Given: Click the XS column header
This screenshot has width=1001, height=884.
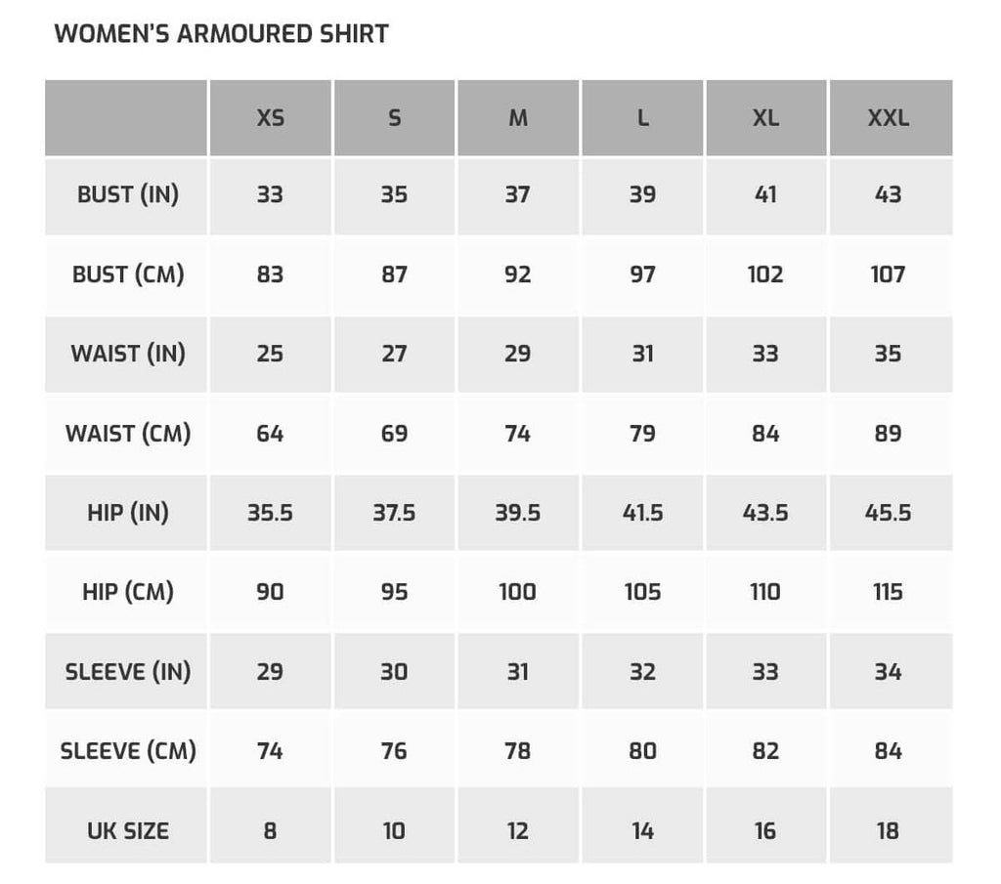Looking at the screenshot, I should click(x=270, y=118).
